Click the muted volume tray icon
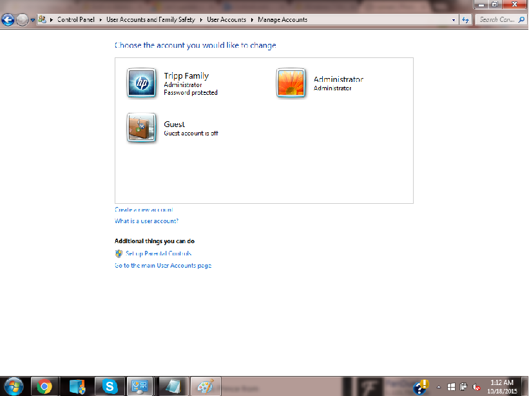Screen dimensions: 529x396 476,387
